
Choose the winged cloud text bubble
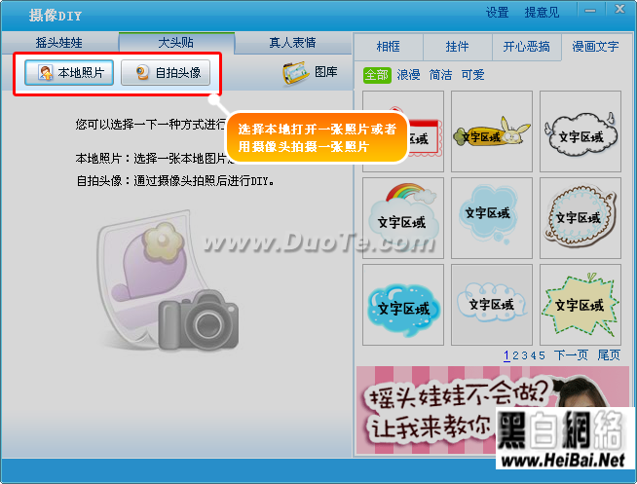(x=581, y=131)
